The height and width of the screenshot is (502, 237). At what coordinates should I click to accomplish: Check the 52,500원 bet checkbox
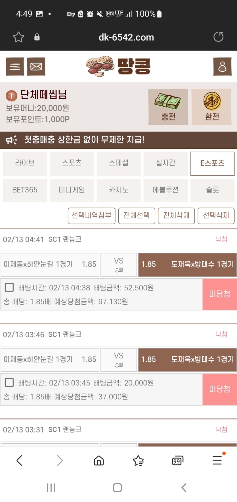click(9, 287)
